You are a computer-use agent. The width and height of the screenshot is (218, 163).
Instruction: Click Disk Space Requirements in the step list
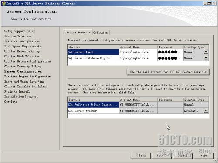coord(23,46)
